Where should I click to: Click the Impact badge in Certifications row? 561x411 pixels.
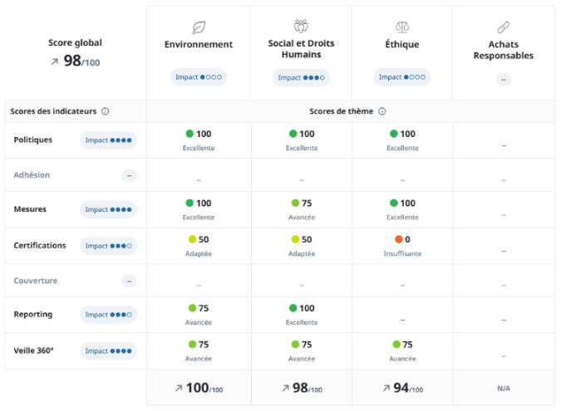(x=108, y=246)
